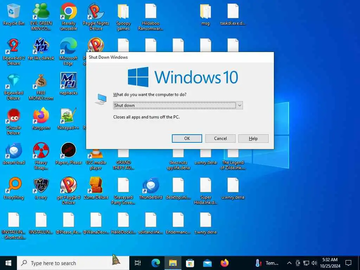Image resolution: width=360 pixels, height=270 pixels.
Task: Select the IINSTALLIN Shortcut file
Action: pos(14,226)
